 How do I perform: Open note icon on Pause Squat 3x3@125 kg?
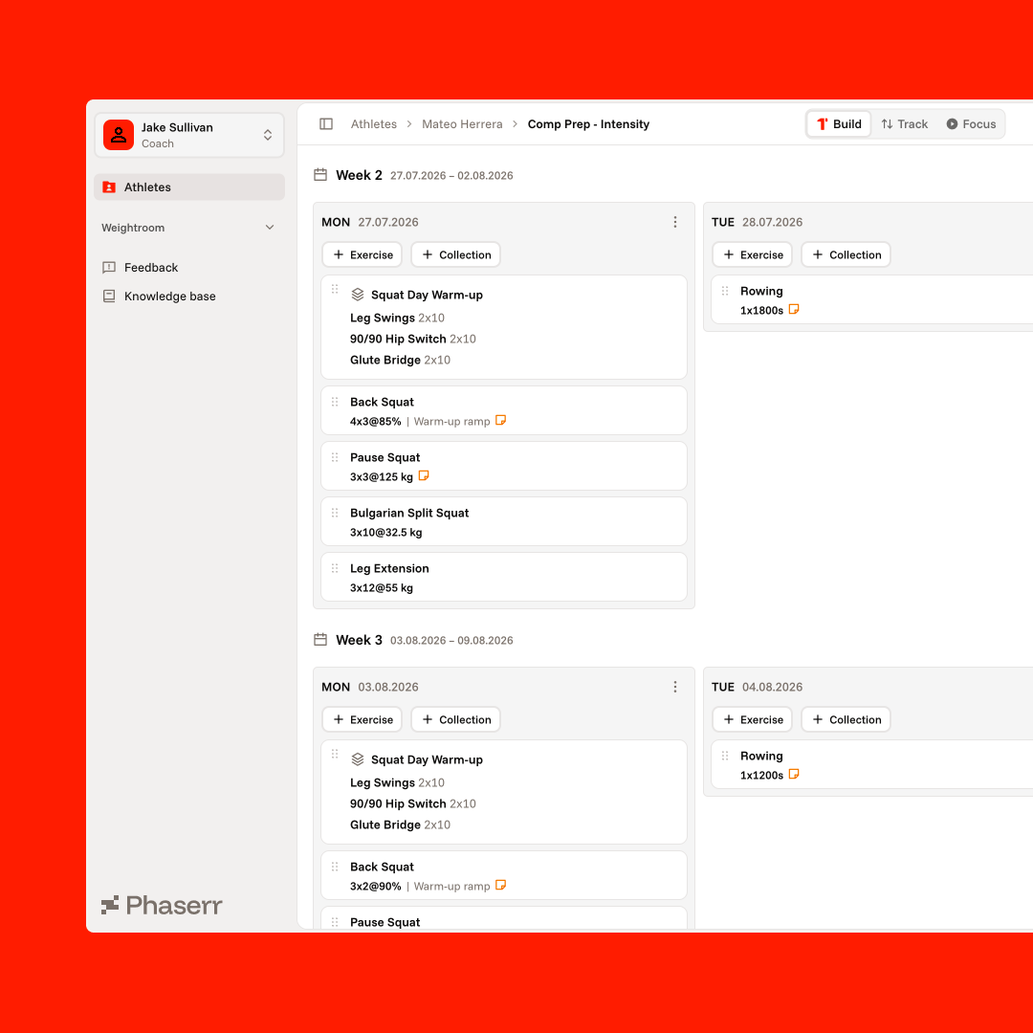tap(424, 475)
